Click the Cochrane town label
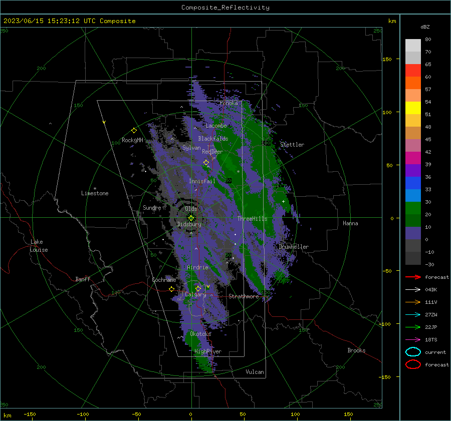Viewport: 451px width, 421px height. click(164, 280)
